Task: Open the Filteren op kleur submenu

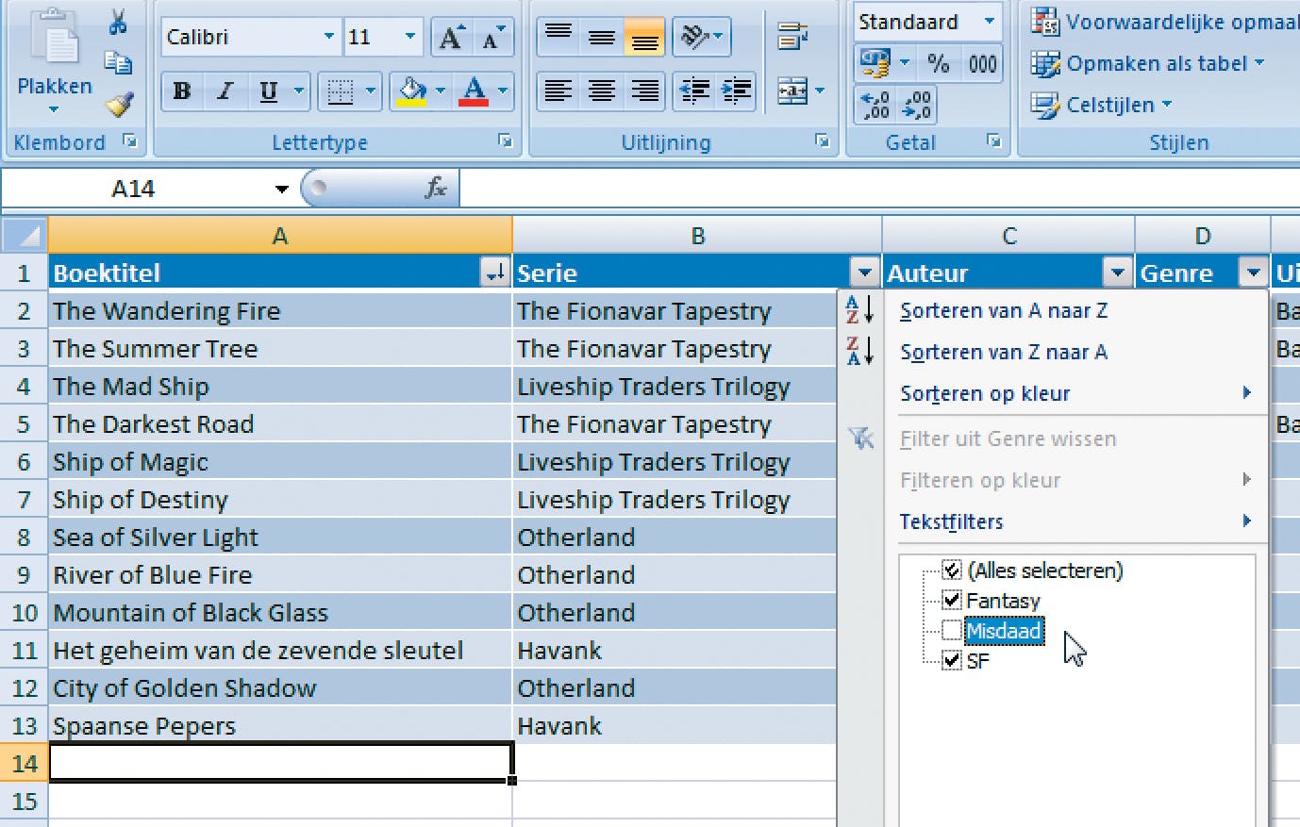Action: pos(980,480)
